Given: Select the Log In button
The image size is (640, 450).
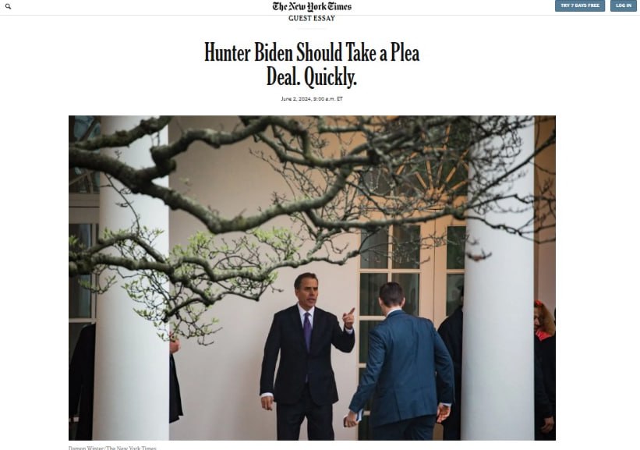Looking at the screenshot, I should 624,5.
